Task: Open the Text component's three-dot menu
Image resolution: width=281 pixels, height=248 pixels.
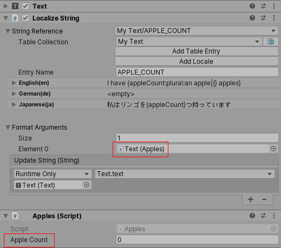Action: click(274, 6)
